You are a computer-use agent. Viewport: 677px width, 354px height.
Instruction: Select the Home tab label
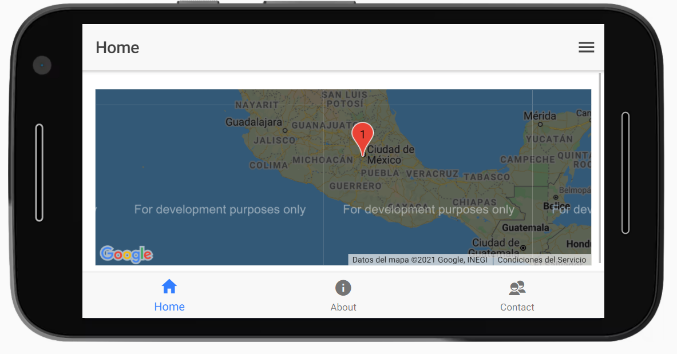[169, 307]
